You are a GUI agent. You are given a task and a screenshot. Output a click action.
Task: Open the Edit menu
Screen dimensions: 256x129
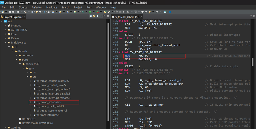point(12,7)
